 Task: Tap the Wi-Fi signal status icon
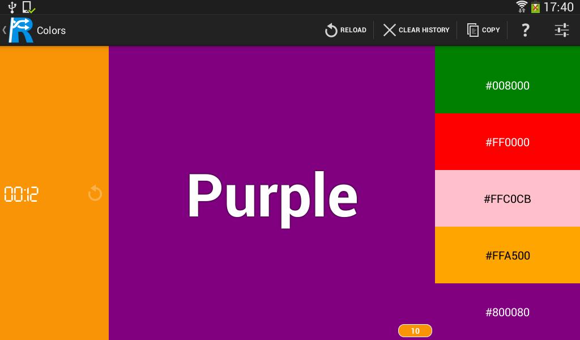click(x=522, y=7)
